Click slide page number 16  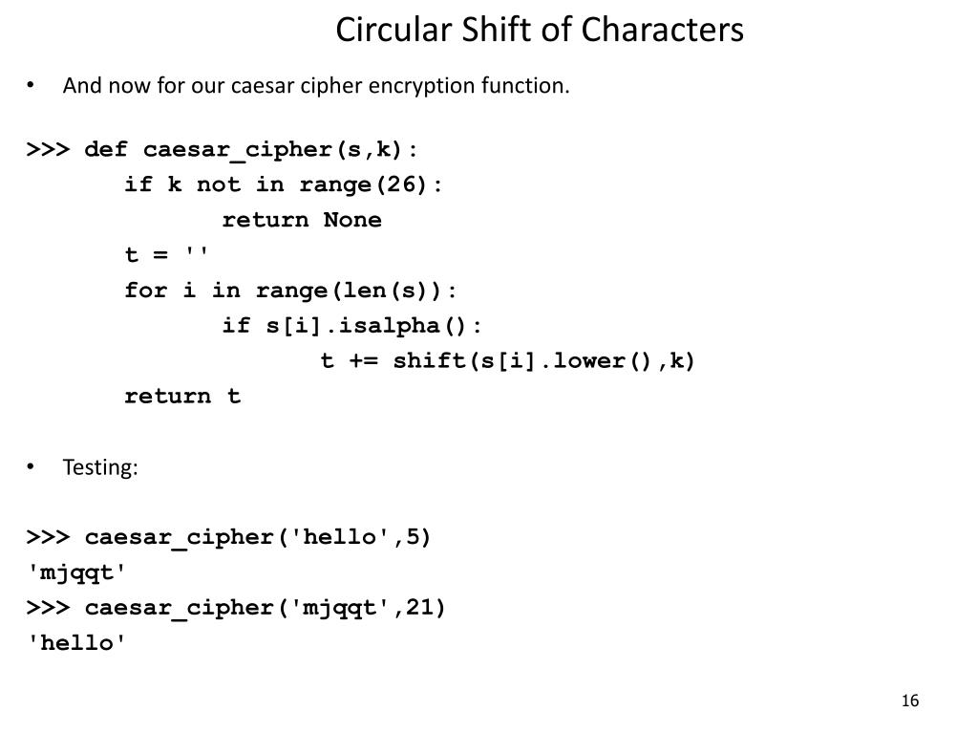tap(910, 701)
